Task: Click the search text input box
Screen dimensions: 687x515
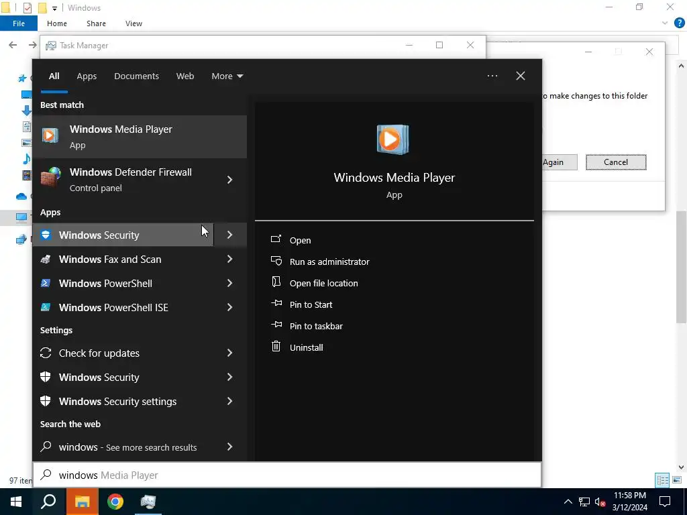Action: click(x=287, y=475)
